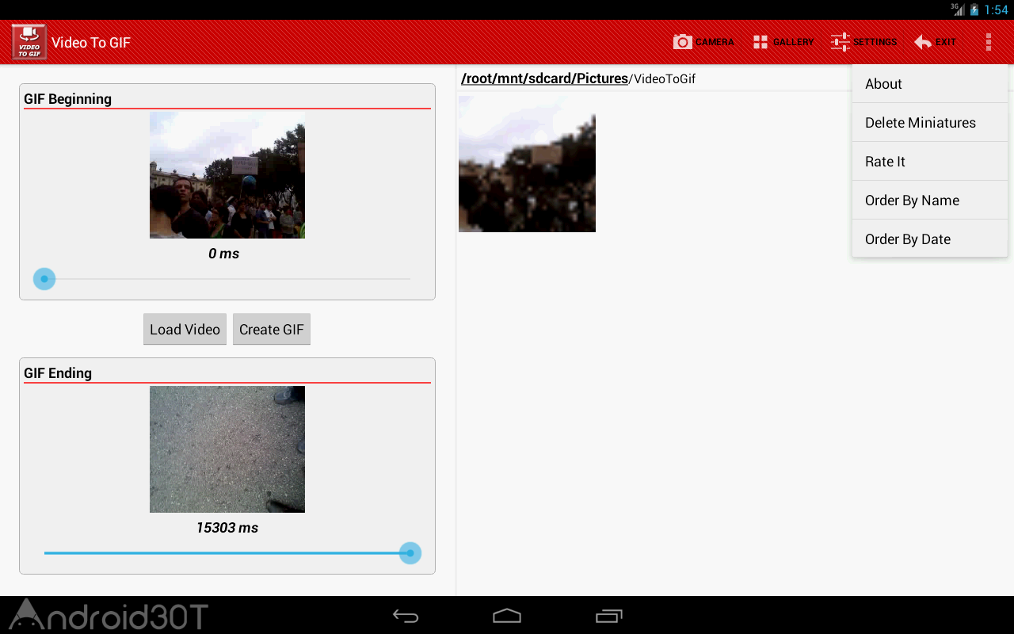The height and width of the screenshot is (634, 1014).
Task: Click the Create GIF button
Action: 272,330
